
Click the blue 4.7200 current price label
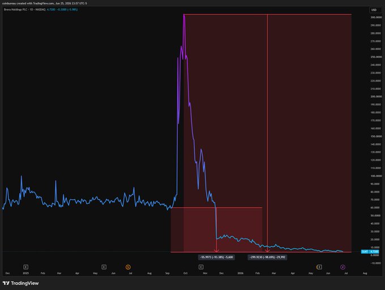pyautogui.click(x=374, y=251)
